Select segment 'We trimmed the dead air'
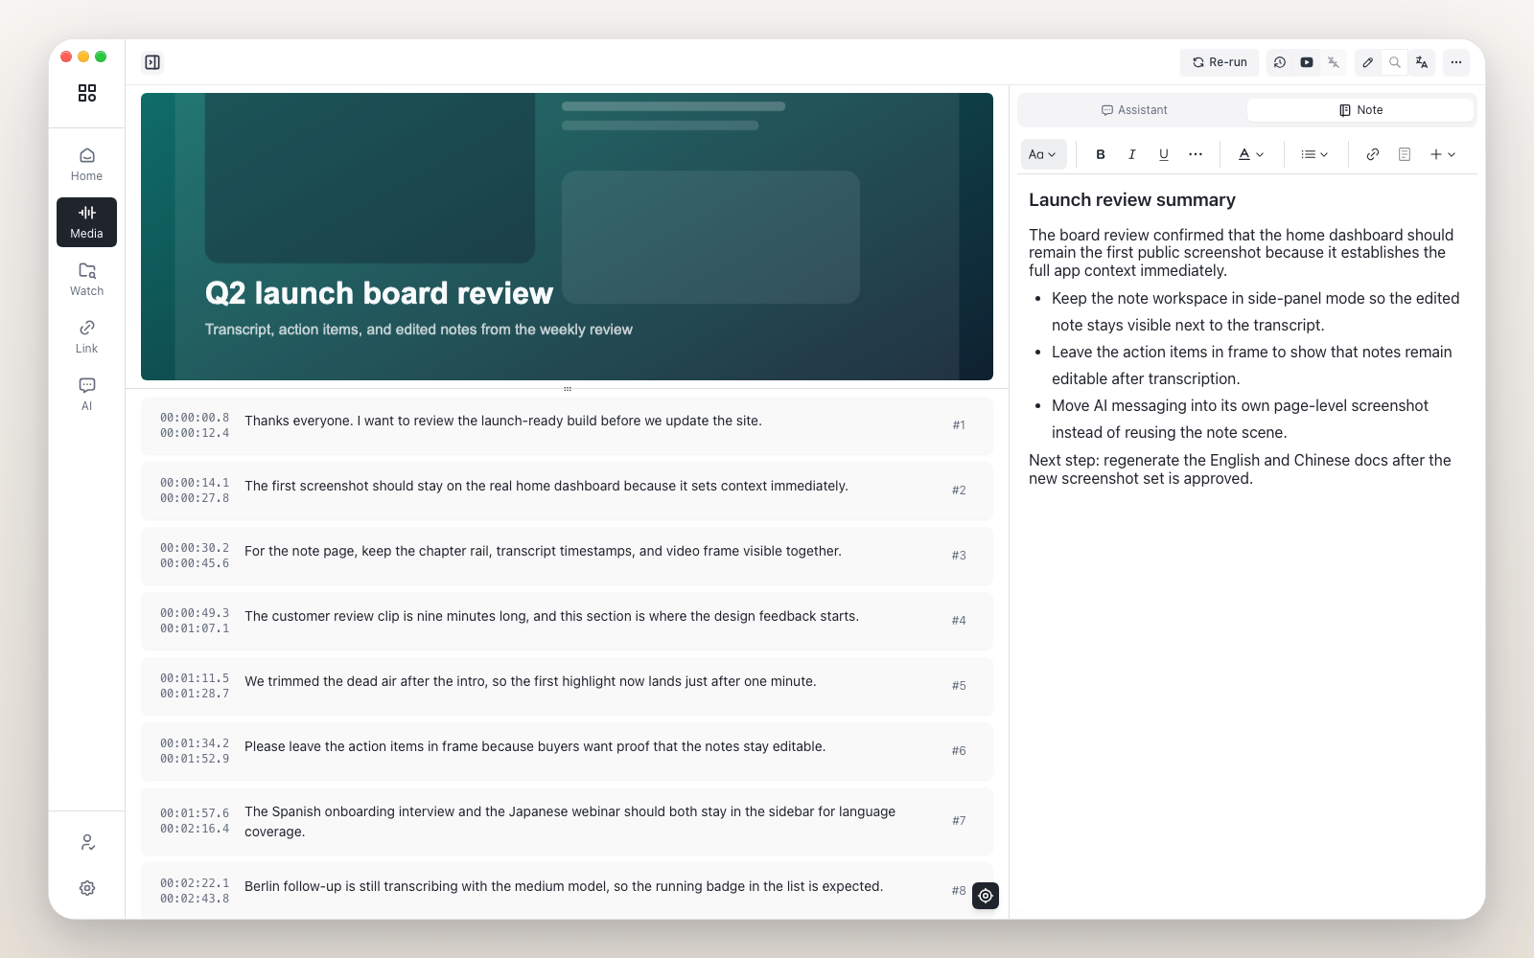This screenshot has width=1534, height=958. click(567, 686)
